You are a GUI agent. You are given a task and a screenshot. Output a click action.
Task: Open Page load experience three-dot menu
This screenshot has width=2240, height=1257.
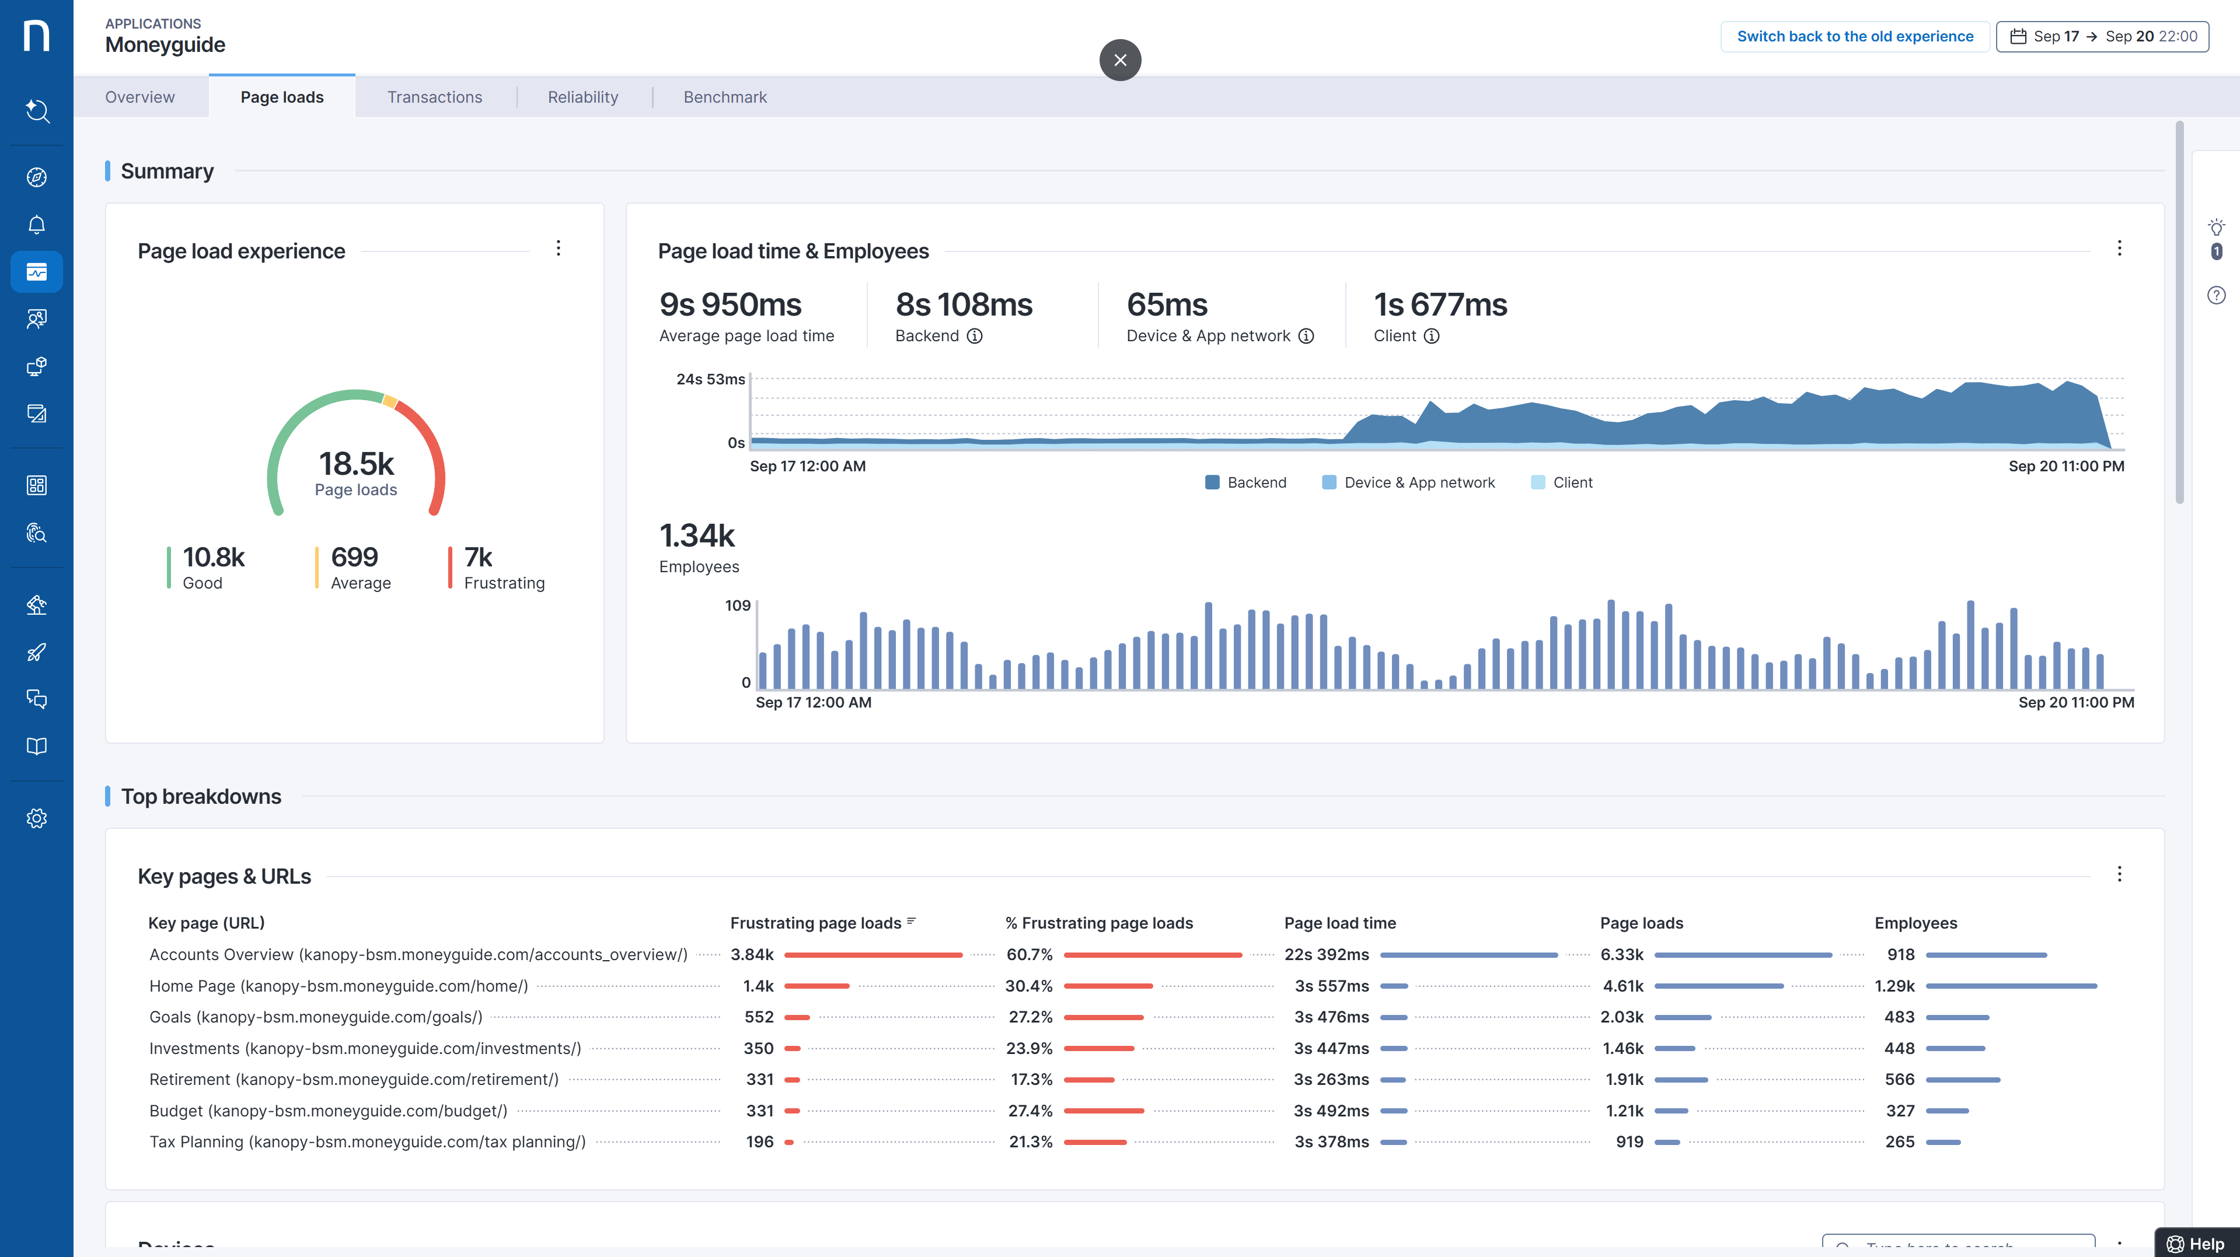pos(559,248)
